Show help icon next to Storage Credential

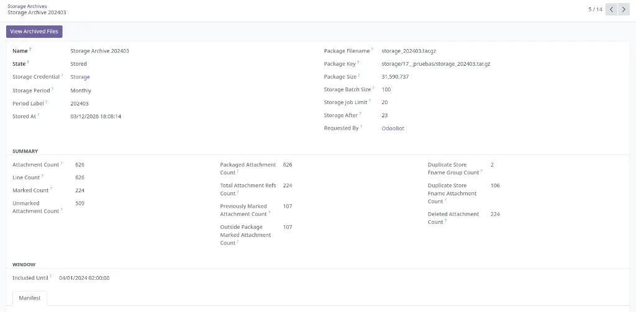[63, 75]
